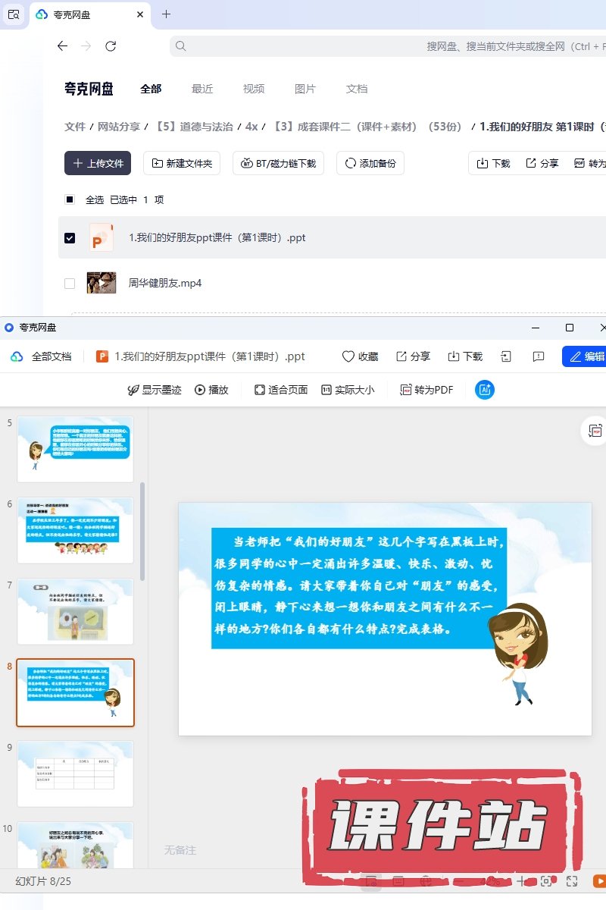606x910 pixels.
Task: Click the 上传文件 upload button
Action: 98,163
